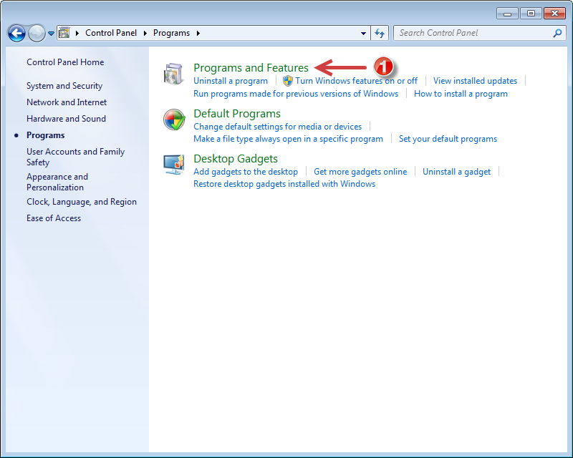Screen dimensions: 573x458
Task: Click the Default Programs icon
Action: pyautogui.click(x=174, y=120)
